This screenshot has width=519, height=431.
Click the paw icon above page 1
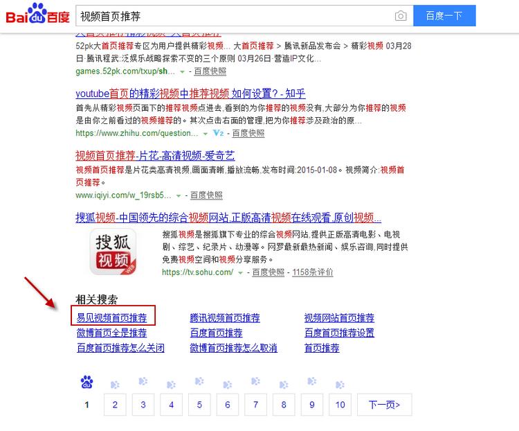(87, 382)
